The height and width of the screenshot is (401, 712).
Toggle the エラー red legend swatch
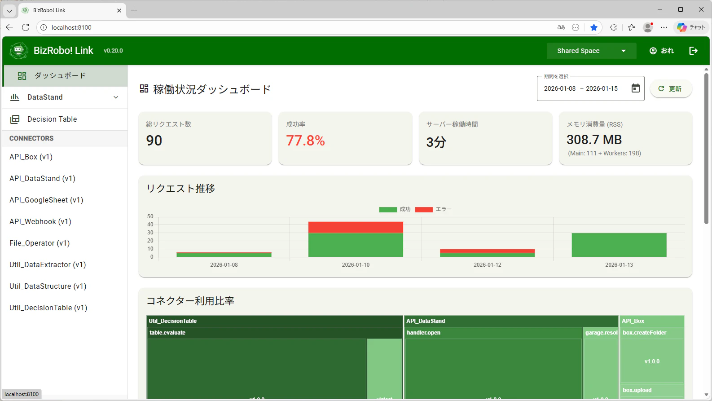(424, 209)
